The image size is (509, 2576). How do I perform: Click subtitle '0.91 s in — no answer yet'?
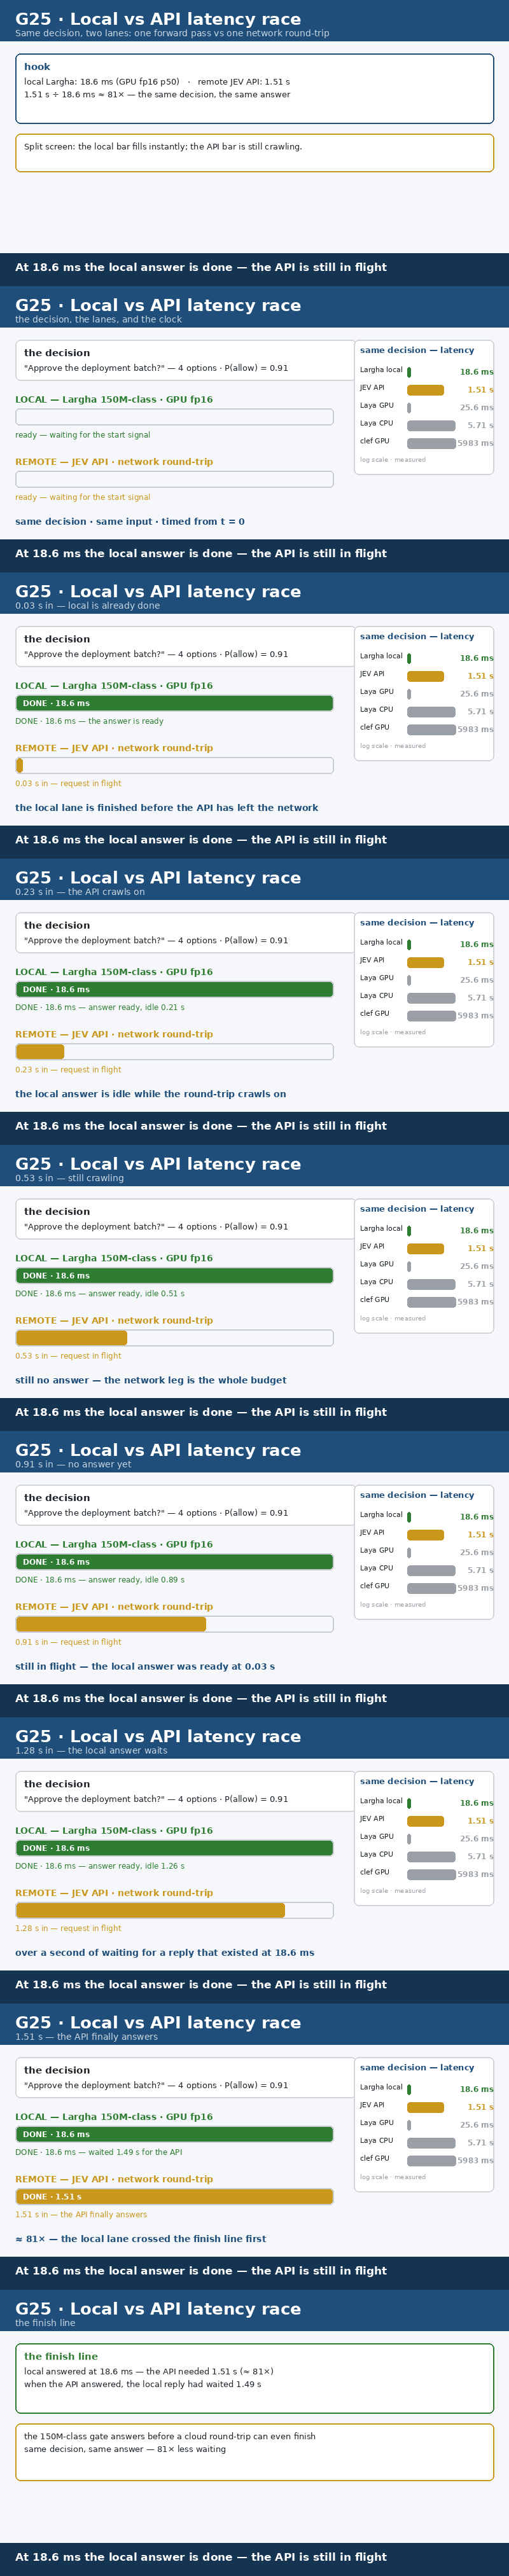pyautogui.click(x=73, y=1464)
